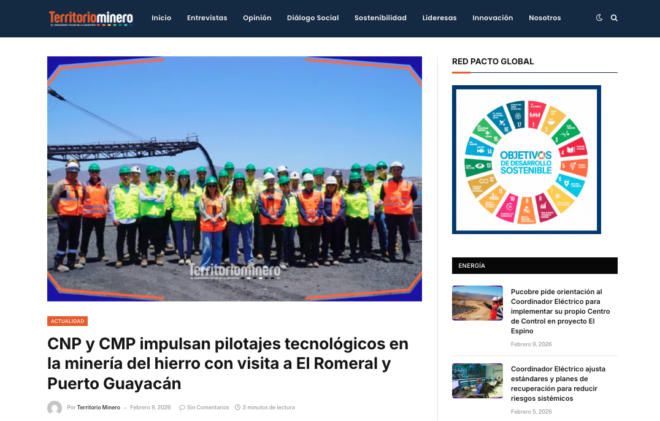This screenshot has width=660, height=421.
Task: Open the Coordinador Eléctrico estándares article
Action: [x=558, y=384]
